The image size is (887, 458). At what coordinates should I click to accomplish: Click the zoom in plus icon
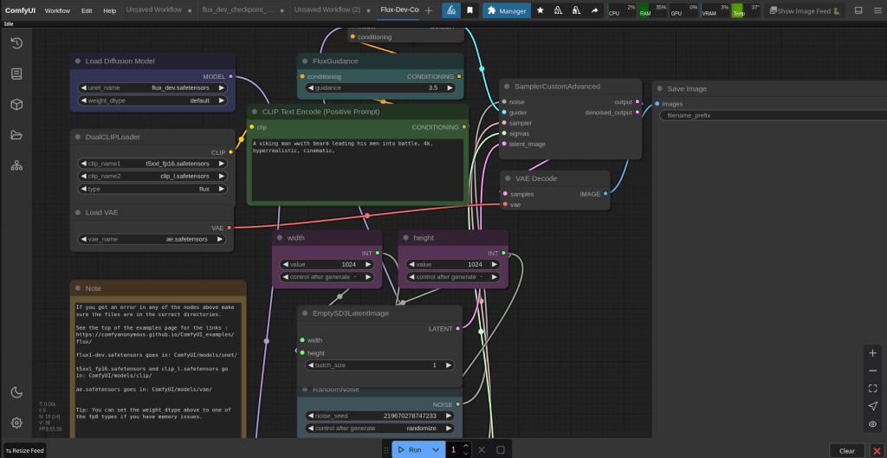tap(872, 353)
